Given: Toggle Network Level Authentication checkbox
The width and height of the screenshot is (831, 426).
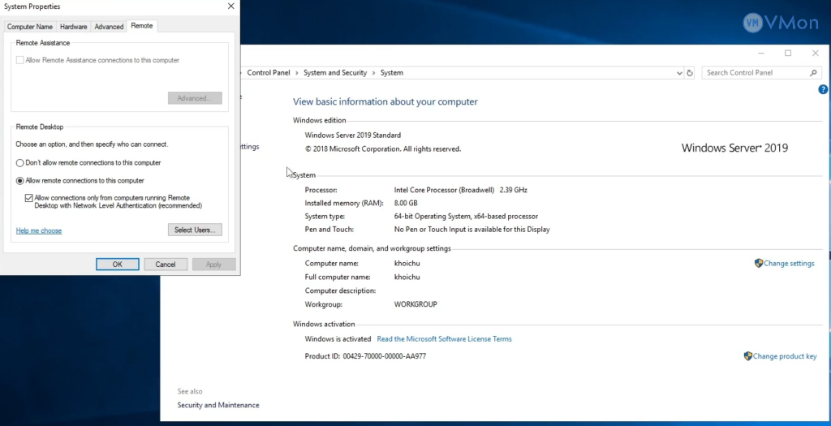Looking at the screenshot, I should click(28, 198).
